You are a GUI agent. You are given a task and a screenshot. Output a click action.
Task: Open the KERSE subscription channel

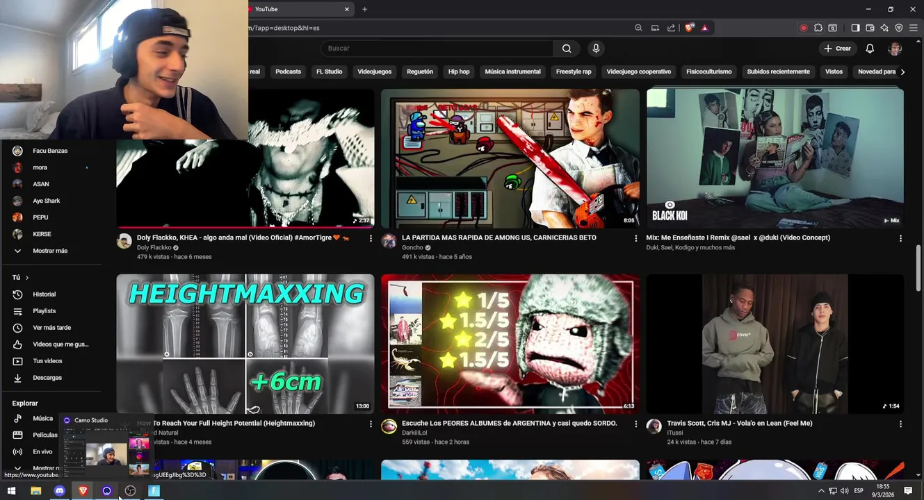click(52, 234)
